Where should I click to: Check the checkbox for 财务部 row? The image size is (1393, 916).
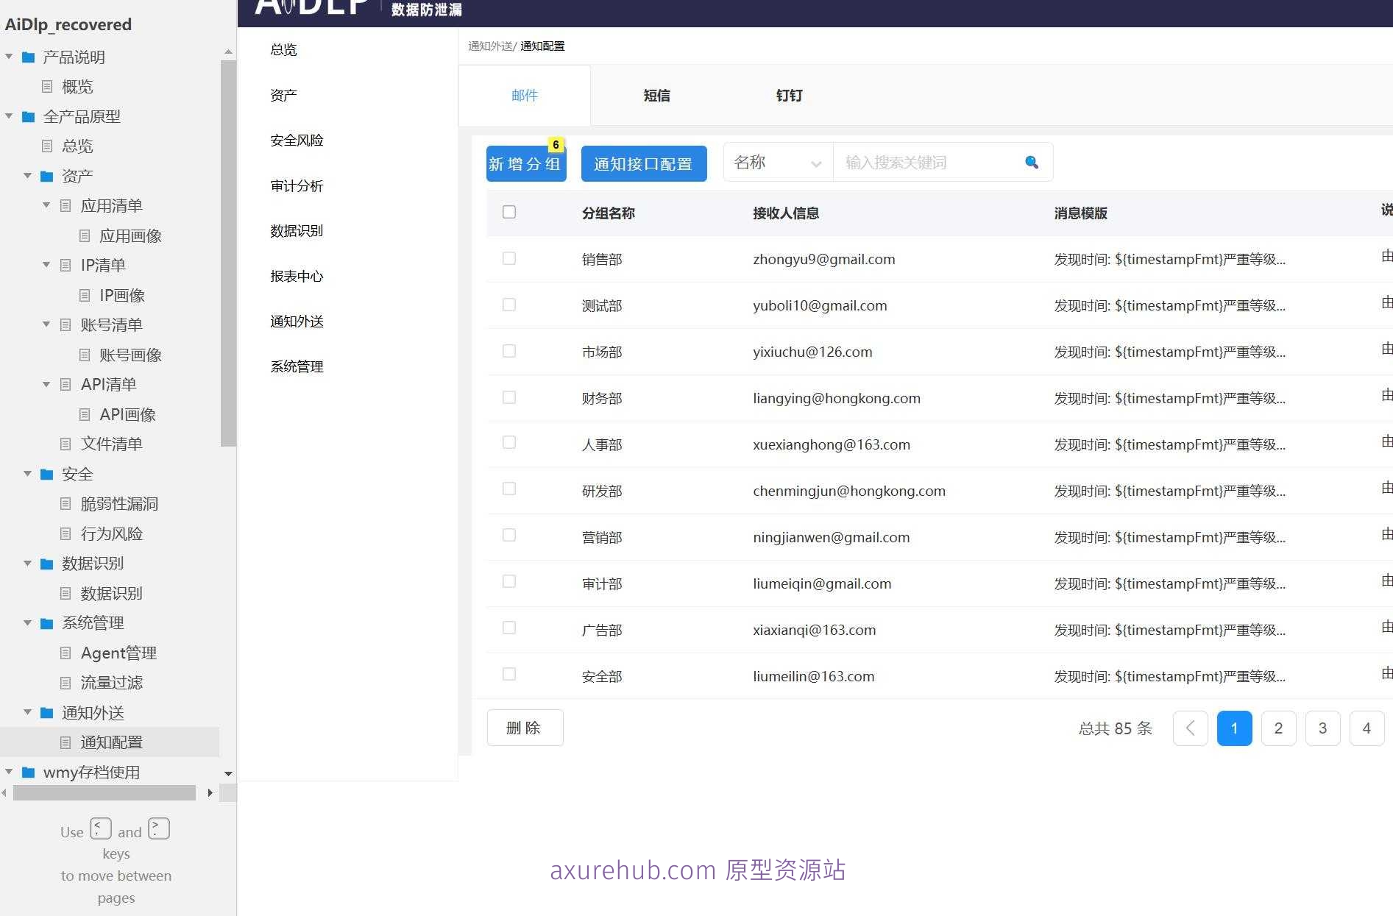[x=509, y=397]
